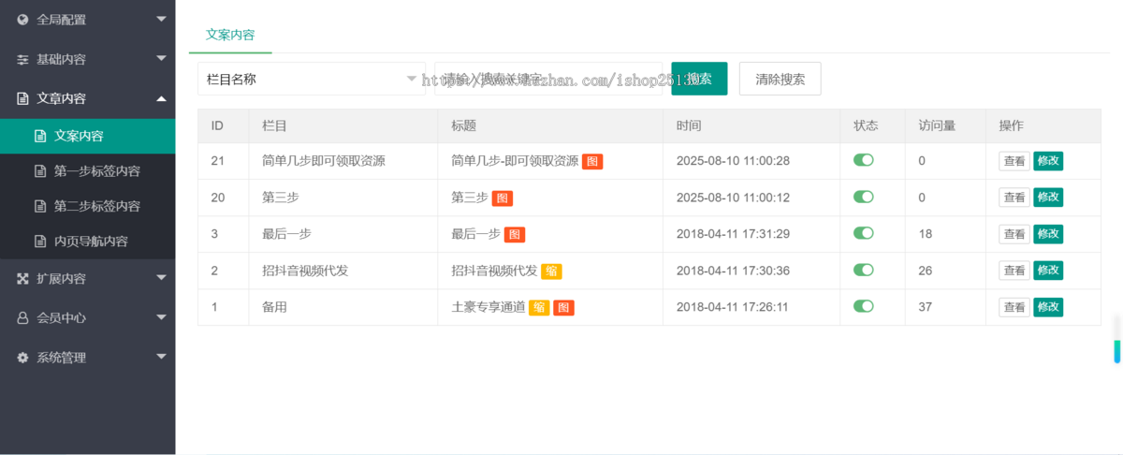Expand the 系统管理 sidebar menu arrow
The height and width of the screenshot is (455, 1123).
coord(161,356)
